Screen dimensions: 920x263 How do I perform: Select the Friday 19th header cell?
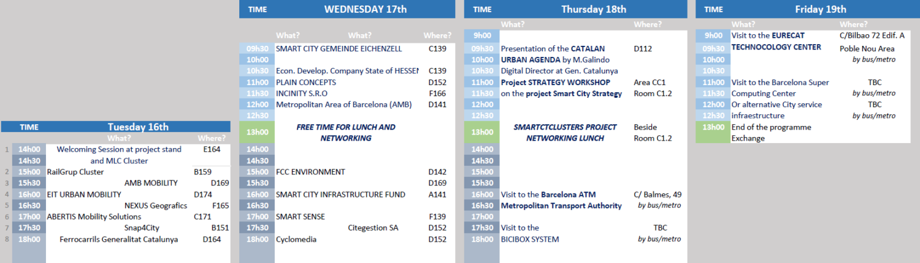pos(820,9)
